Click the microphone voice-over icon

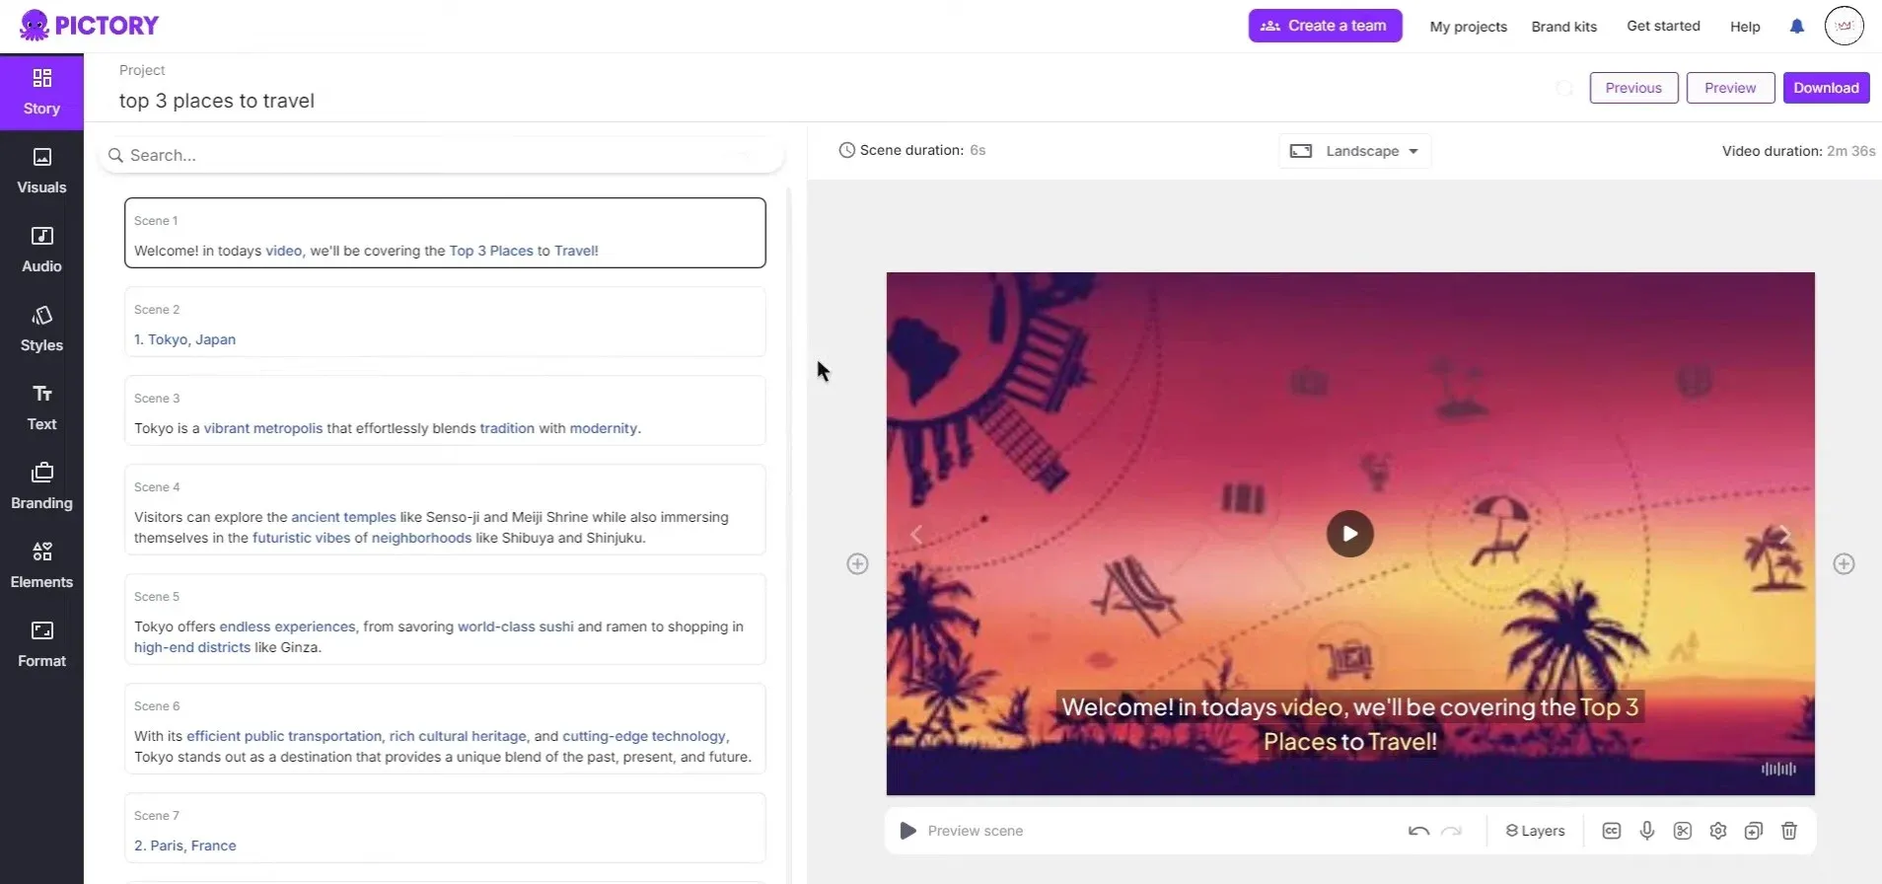[x=1646, y=831]
